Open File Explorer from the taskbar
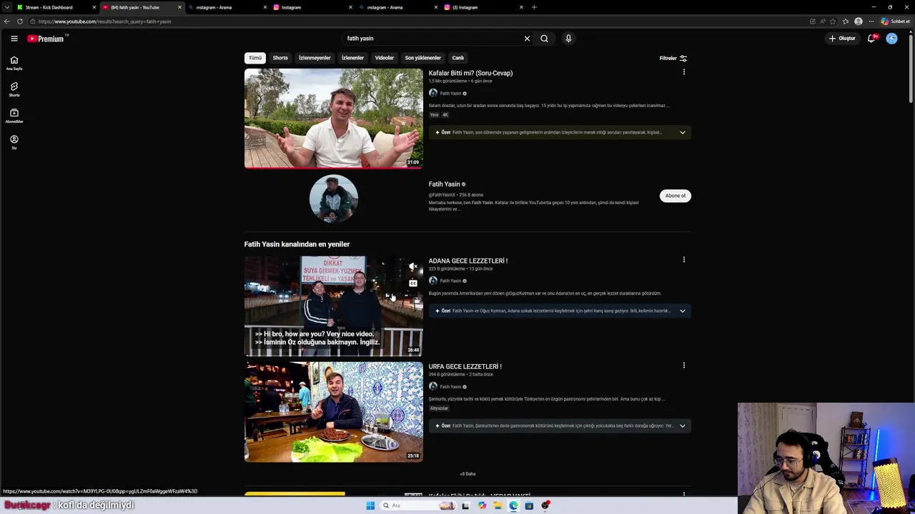915x514 pixels. coord(498,505)
